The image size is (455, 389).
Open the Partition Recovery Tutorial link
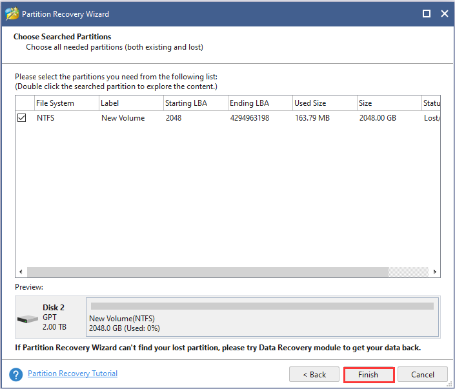(72, 374)
